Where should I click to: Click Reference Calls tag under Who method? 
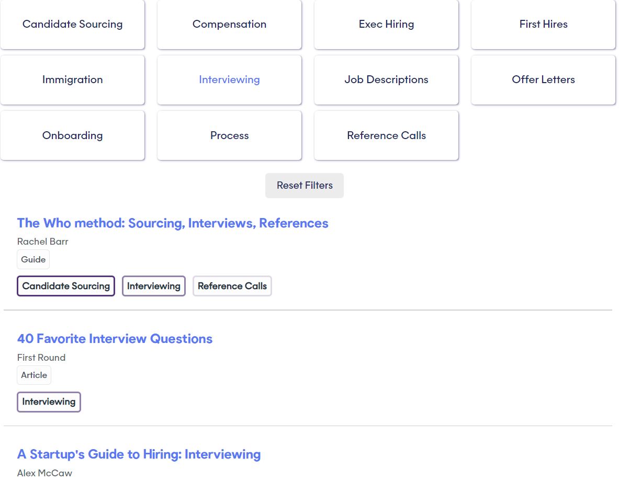[232, 286]
